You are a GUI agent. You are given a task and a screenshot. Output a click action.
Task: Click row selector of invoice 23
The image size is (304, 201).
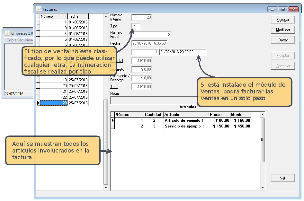(x=38, y=103)
